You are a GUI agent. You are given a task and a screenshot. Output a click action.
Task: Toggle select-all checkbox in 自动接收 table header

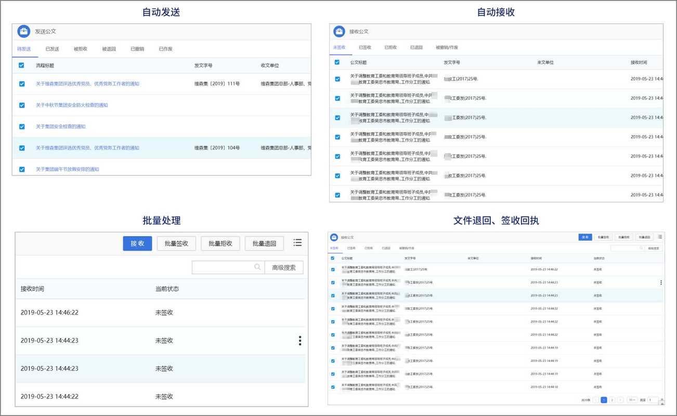(337, 62)
